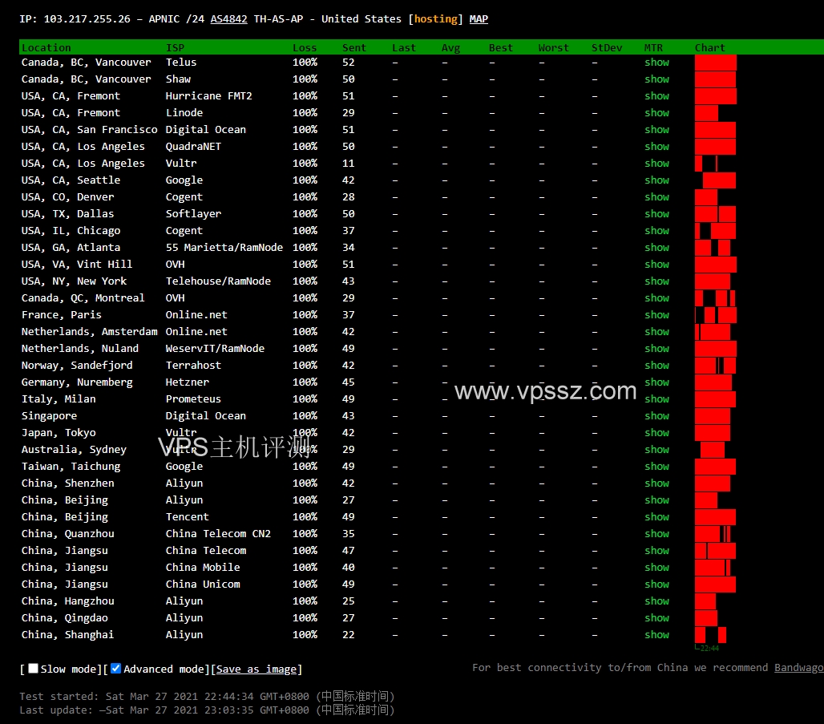
Task: Show MTR for Dallas Softlayer
Action: 657,213
